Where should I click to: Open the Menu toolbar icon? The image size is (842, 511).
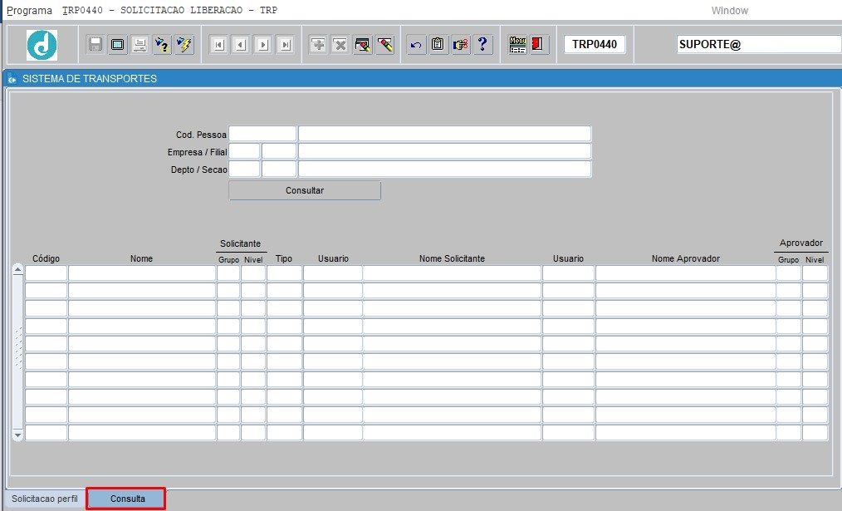click(x=517, y=44)
